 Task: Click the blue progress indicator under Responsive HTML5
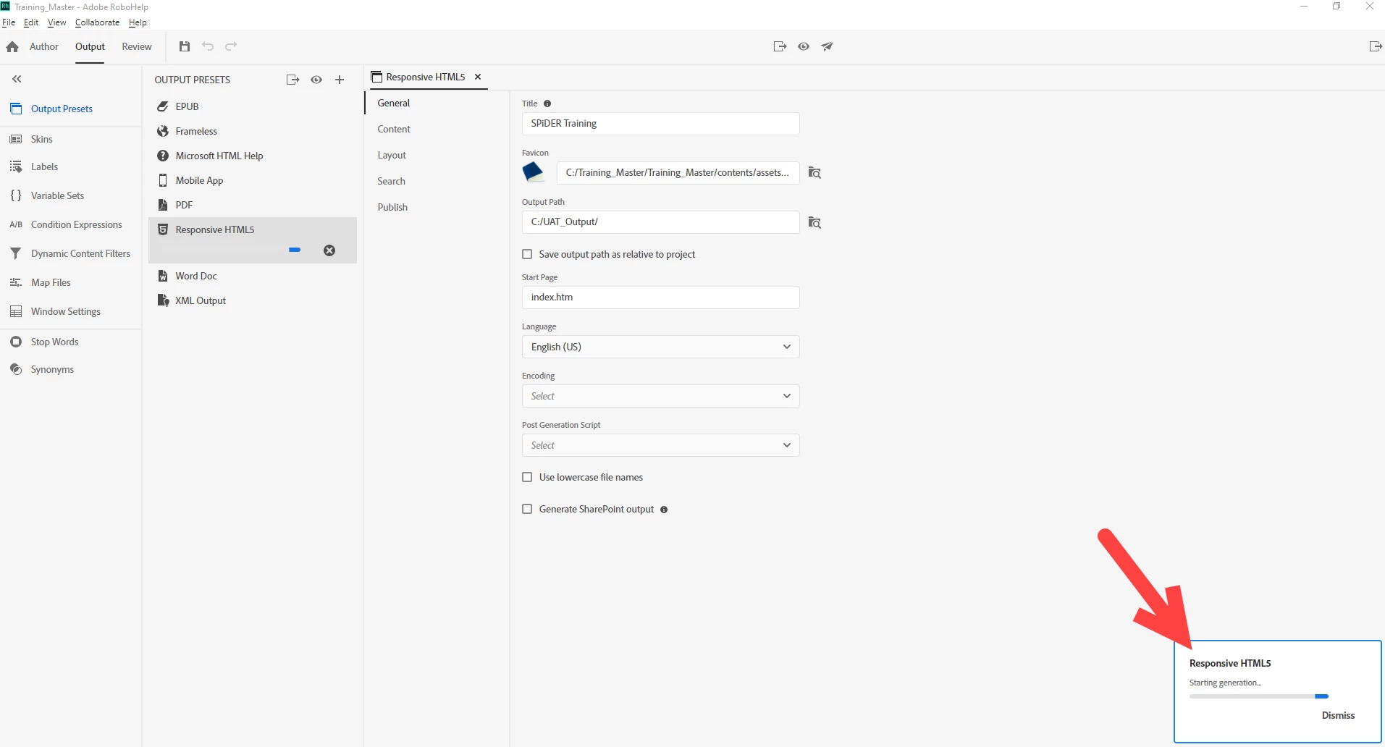point(295,250)
